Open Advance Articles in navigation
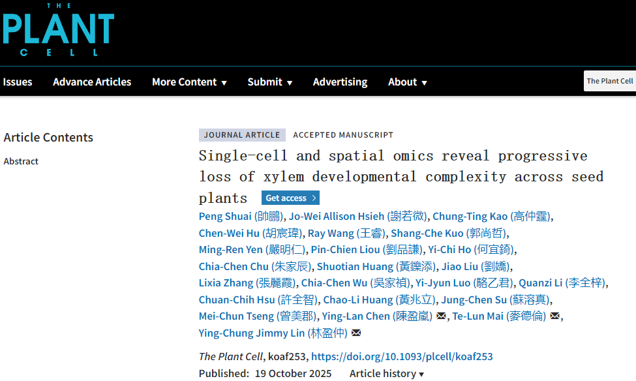This screenshot has width=636, height=381. 92,82
